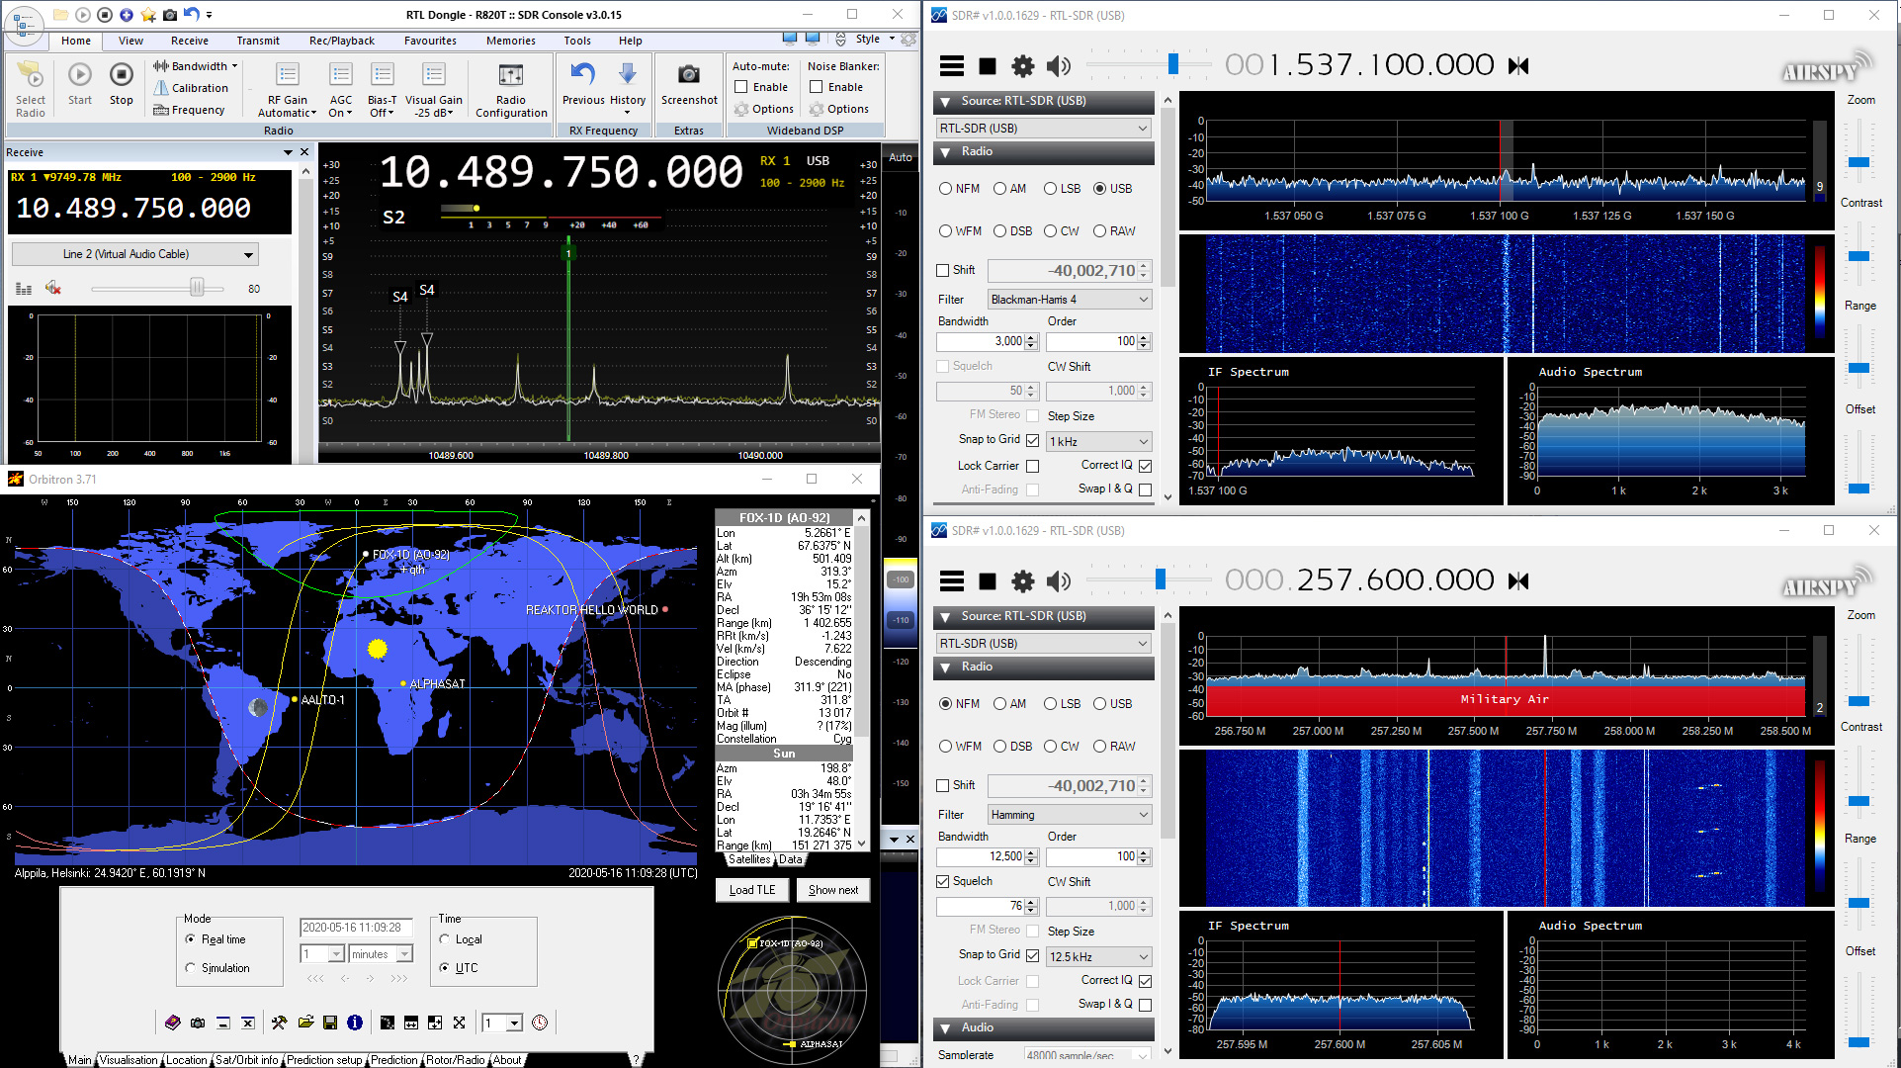1901x1068 pixels.
Task: Open Orbitron tools hammer icon
Action: pyautogui.click(x=280, y=1023)
